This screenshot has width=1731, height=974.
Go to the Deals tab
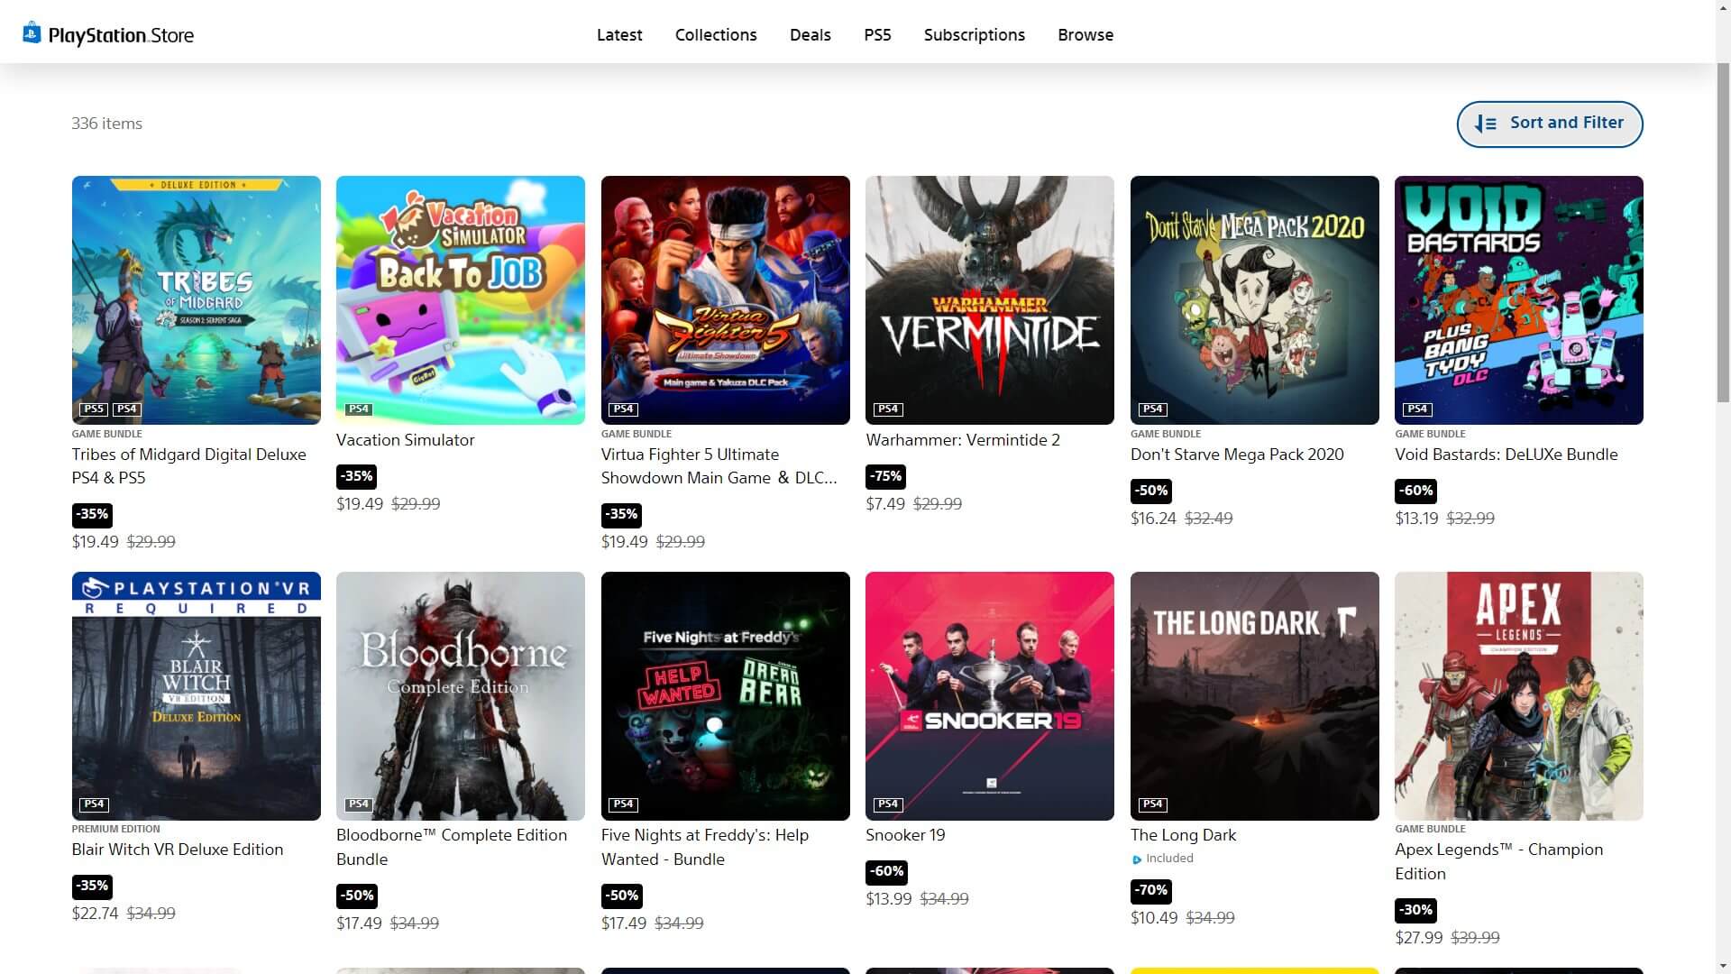(810, 35)
